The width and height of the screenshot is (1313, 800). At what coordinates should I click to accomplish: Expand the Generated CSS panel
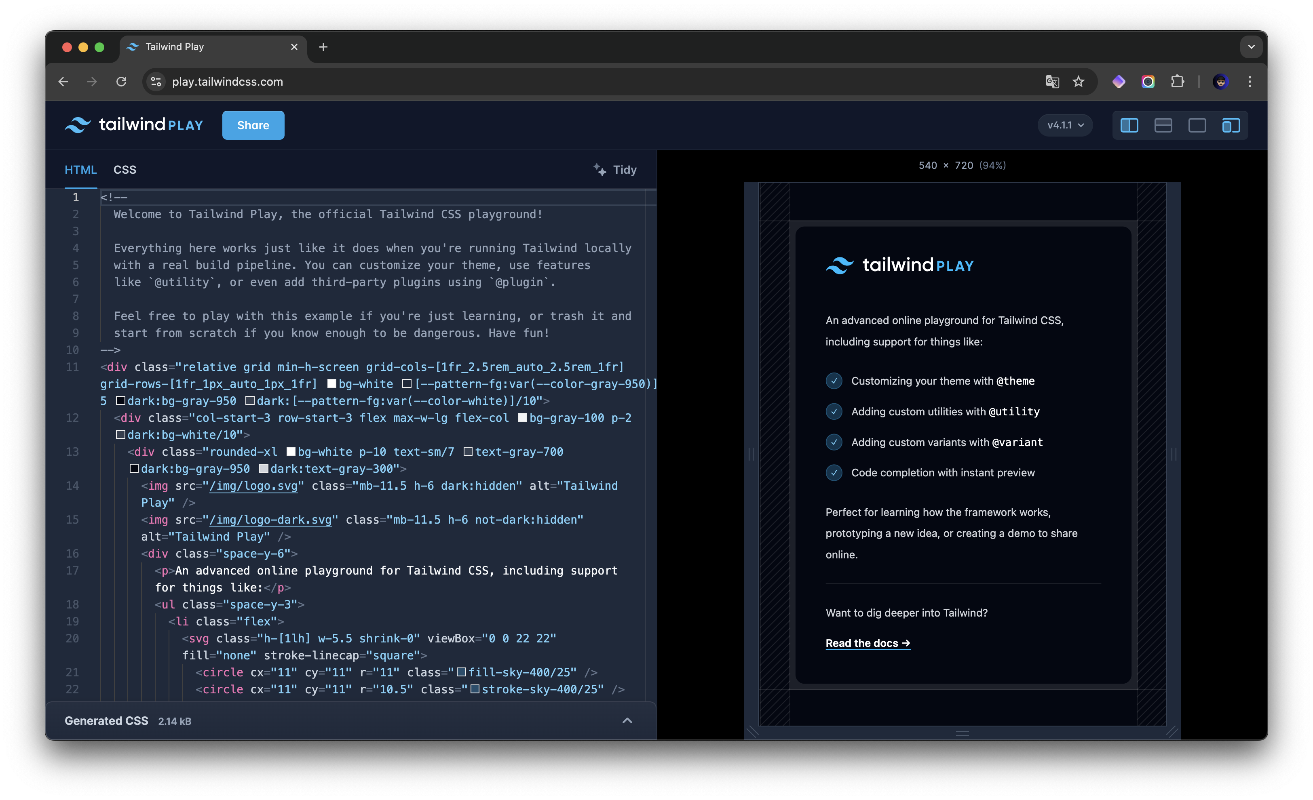click(627, 721)
